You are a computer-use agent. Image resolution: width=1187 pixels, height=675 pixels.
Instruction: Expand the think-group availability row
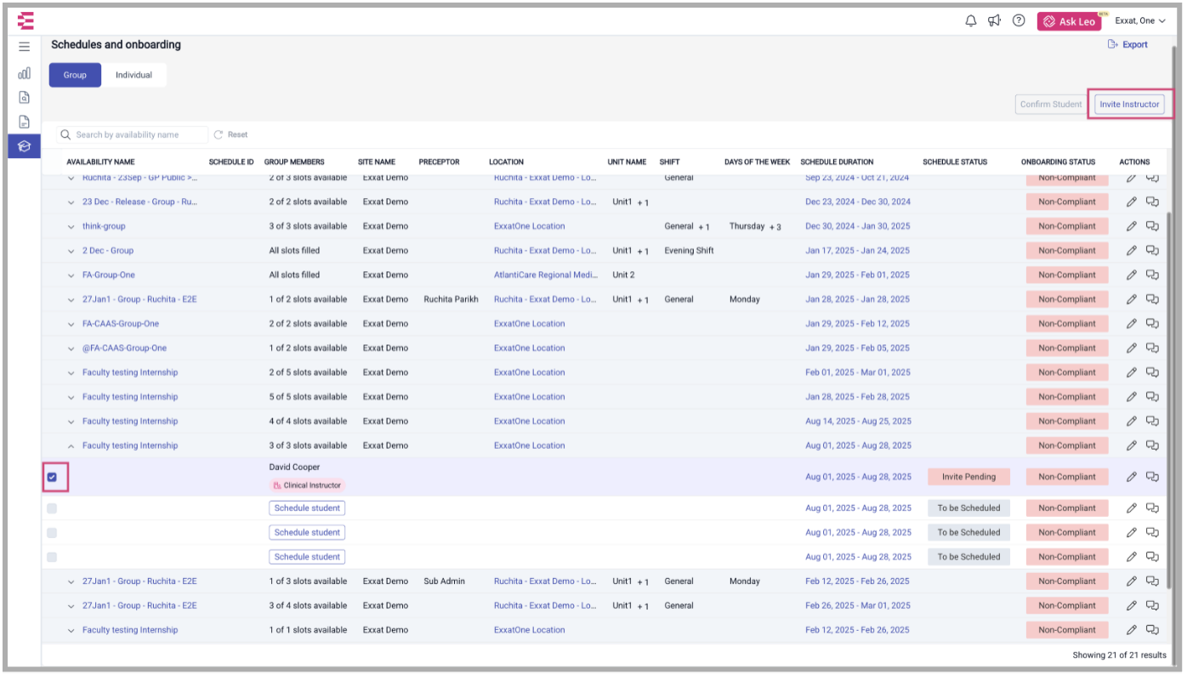[x=71, y=226]
